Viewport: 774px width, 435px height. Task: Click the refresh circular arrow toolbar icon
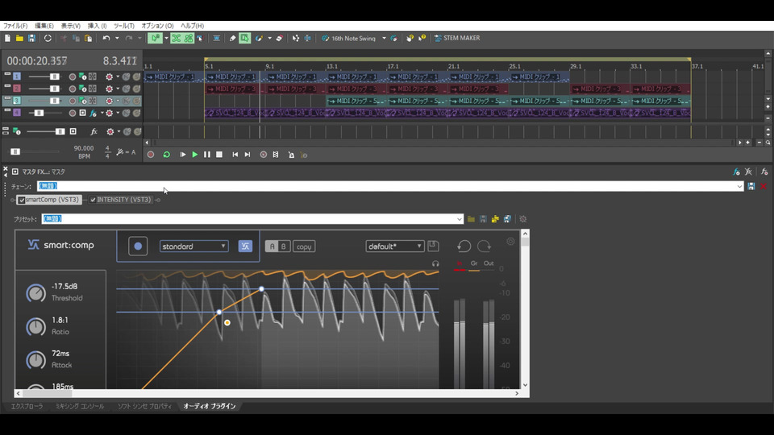click(48, 38)
